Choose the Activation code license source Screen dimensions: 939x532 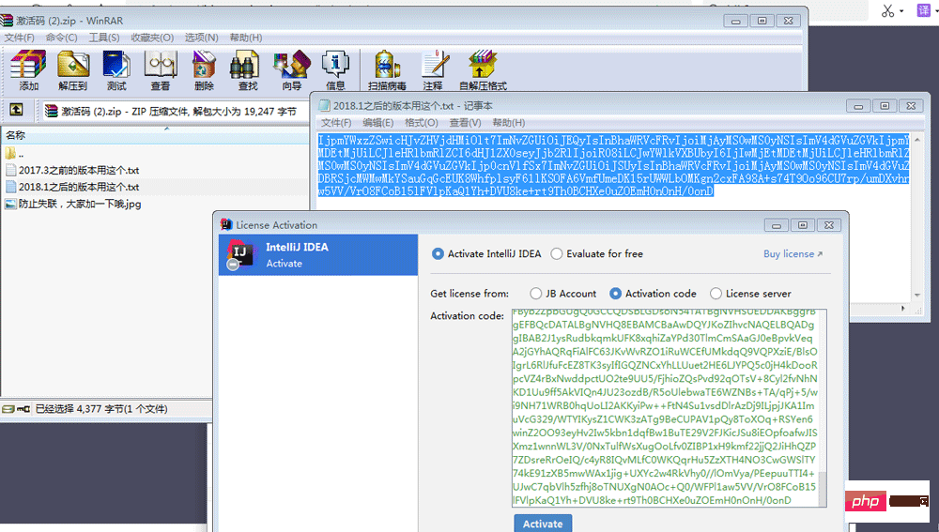point(615,294)
